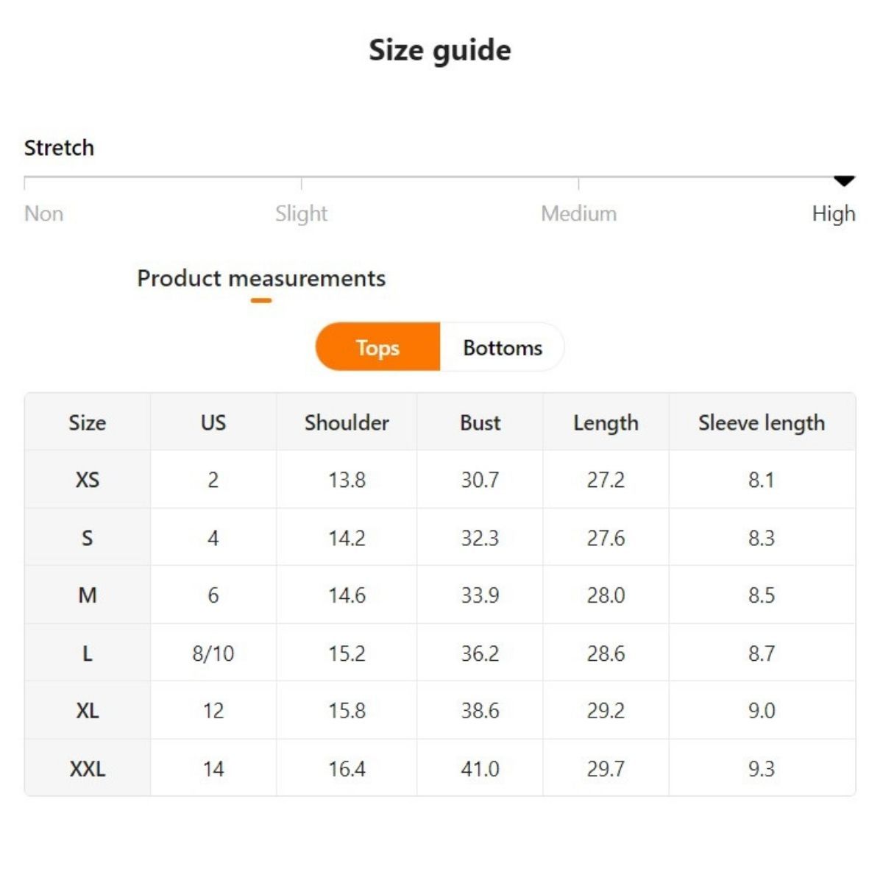Click the 8/10 US size cell
This screenshot has width=883, height=883.
213,653
